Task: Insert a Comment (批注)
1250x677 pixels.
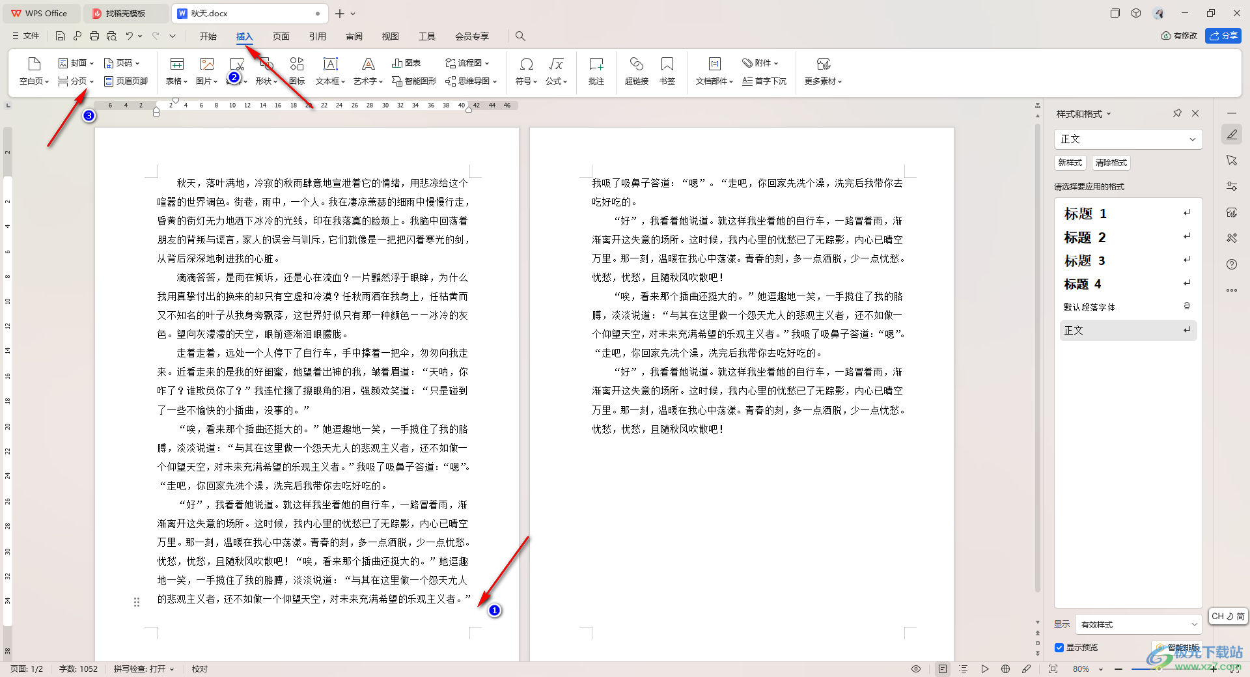Action: tap(596, 72)
